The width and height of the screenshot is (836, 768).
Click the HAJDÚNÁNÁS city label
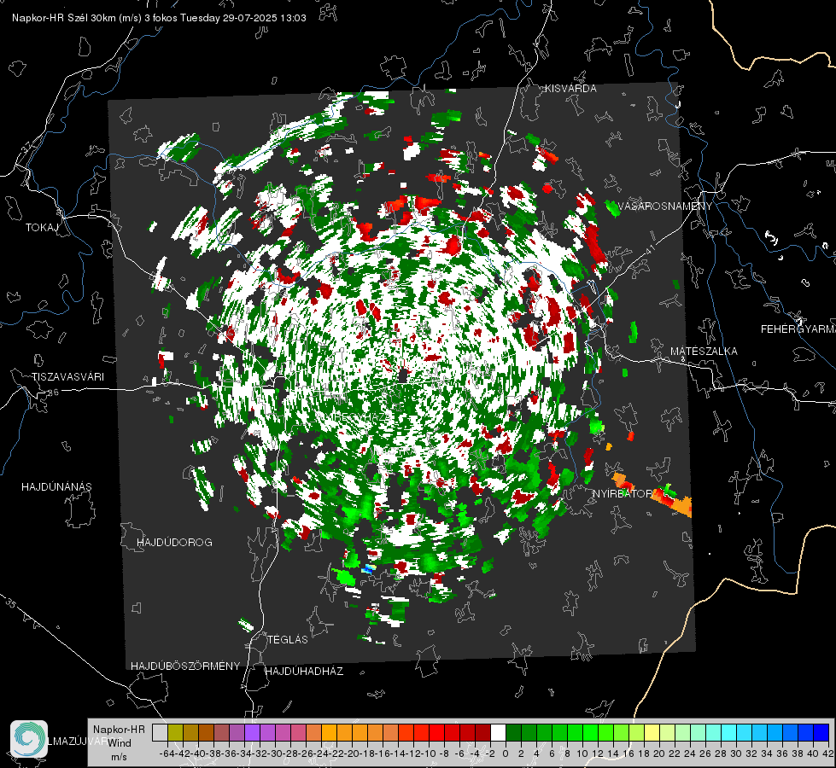coord(56,487)
